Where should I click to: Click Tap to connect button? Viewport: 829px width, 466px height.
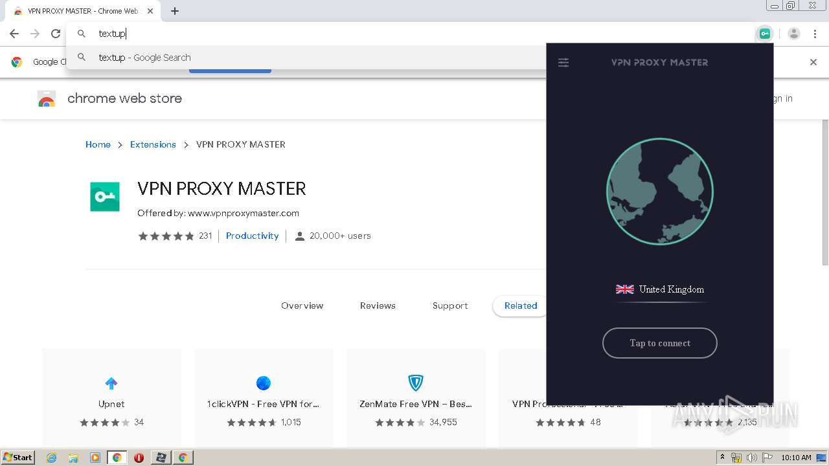tap(660, 343)
